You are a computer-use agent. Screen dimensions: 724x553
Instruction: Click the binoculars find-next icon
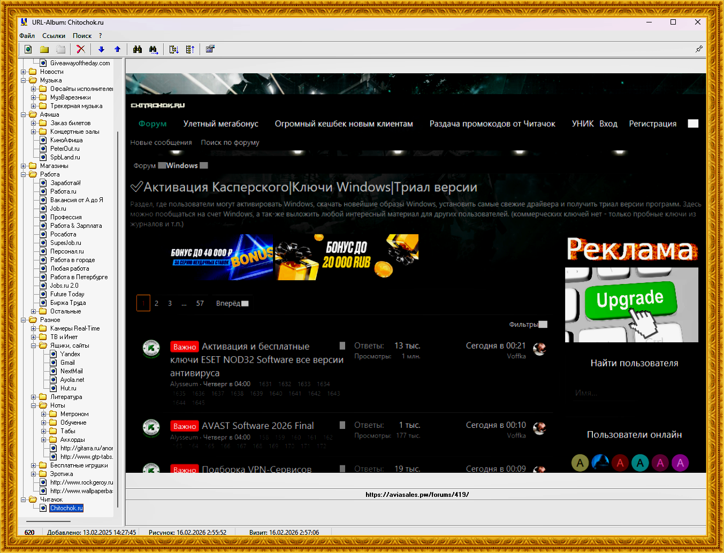(154, 49)
